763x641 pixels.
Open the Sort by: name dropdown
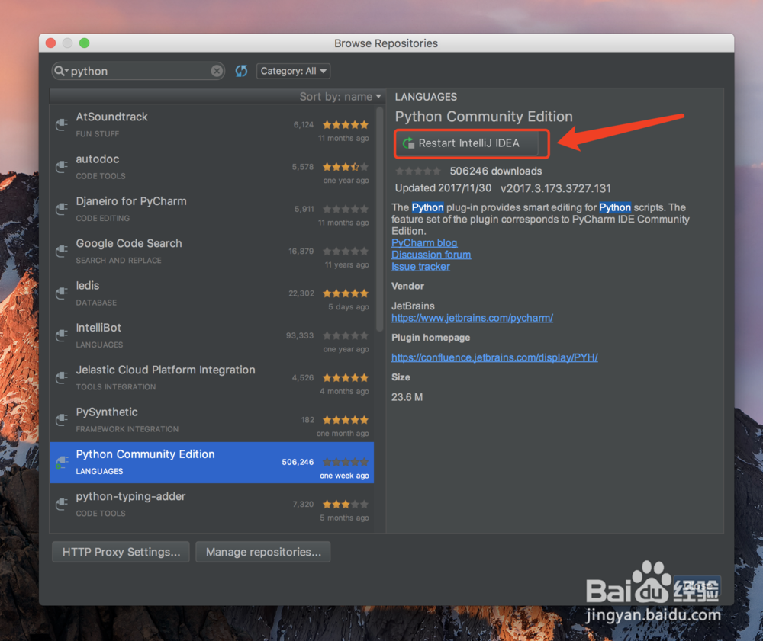pyautogui.click(x=340, y=97)
